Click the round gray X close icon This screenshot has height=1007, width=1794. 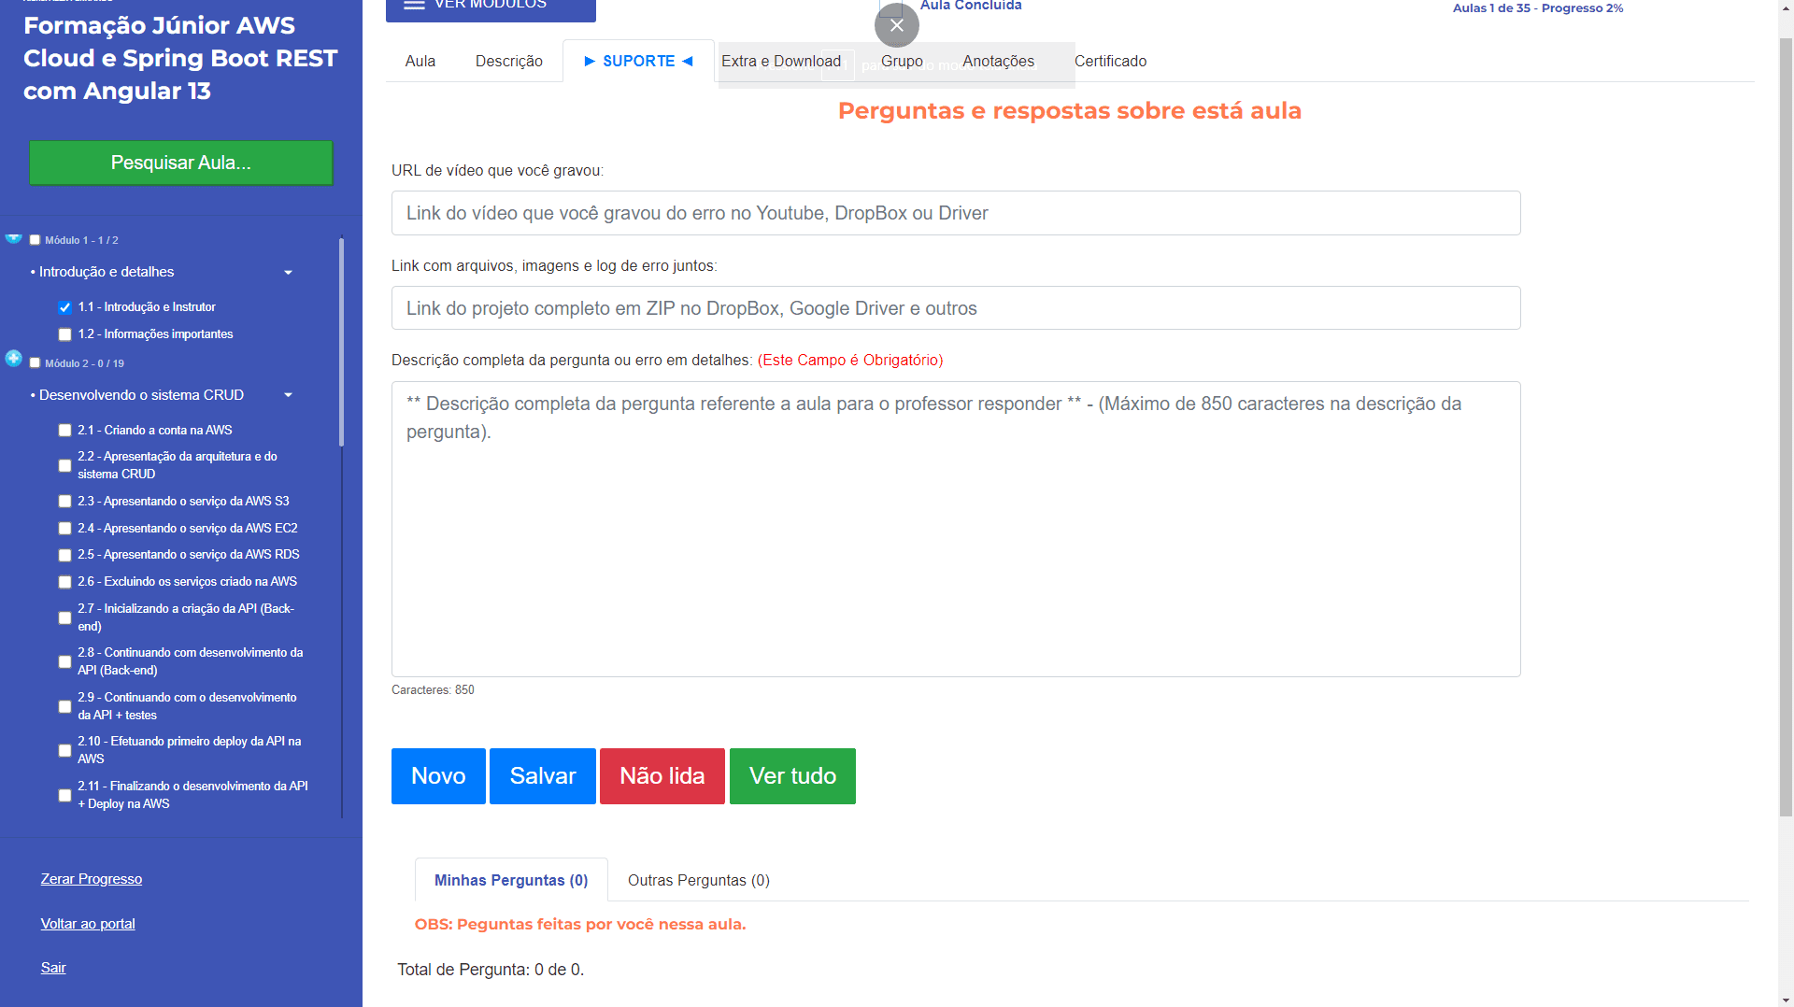[896, 25]
